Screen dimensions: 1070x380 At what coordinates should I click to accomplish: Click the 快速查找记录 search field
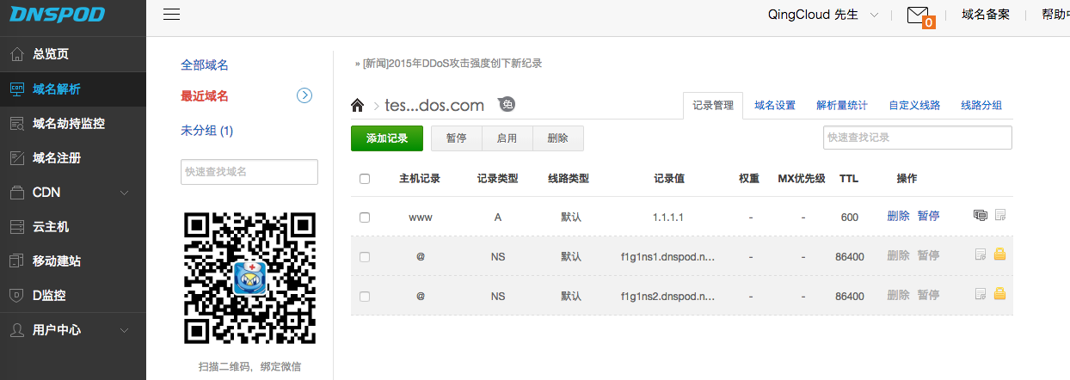click(x=917, y=138)
